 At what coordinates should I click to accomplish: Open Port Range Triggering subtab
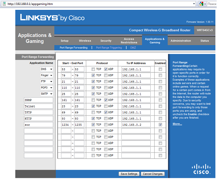pyautogui.click(x=109, y=48)
